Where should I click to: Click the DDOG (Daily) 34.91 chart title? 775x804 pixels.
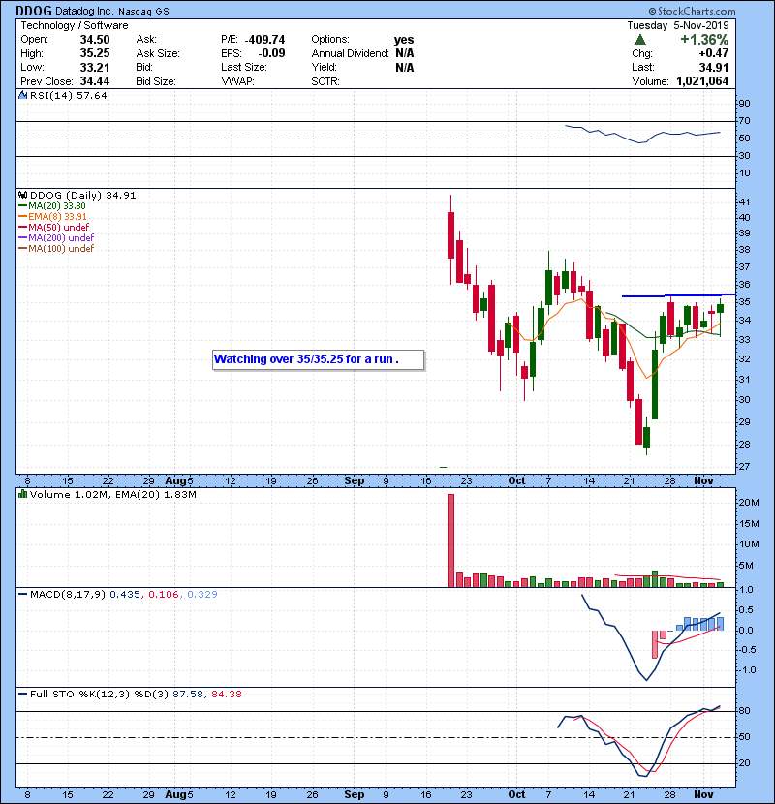(x=83, y=196)
